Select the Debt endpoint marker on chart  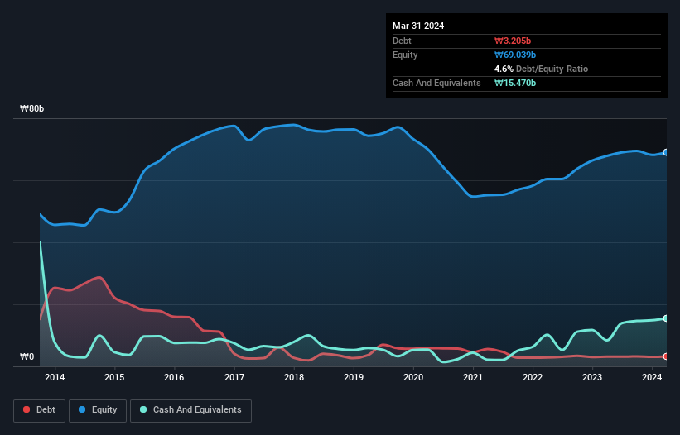(666, 356)
